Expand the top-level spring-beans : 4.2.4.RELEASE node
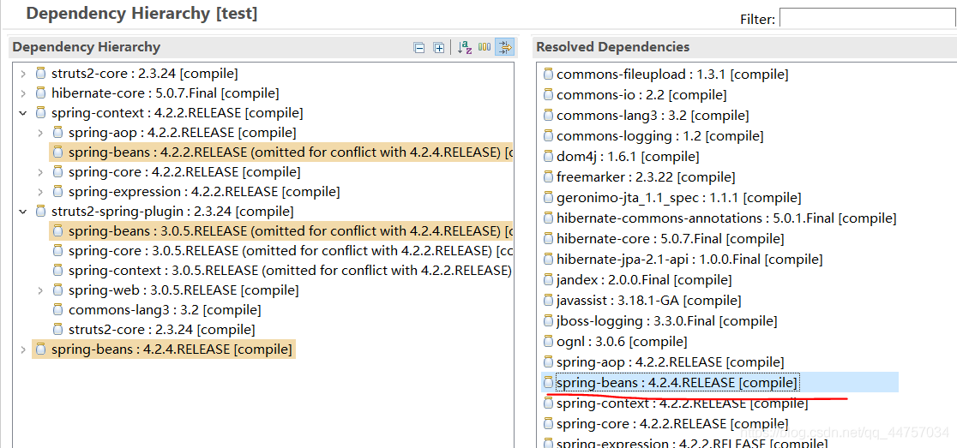957x448 pixels. [x=22, y=349]
